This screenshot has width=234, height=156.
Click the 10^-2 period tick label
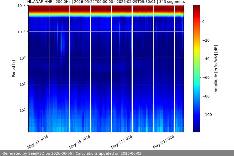tap(22, 6)
